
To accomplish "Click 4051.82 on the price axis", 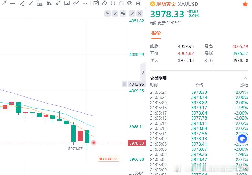I will (x=136, y=21).
